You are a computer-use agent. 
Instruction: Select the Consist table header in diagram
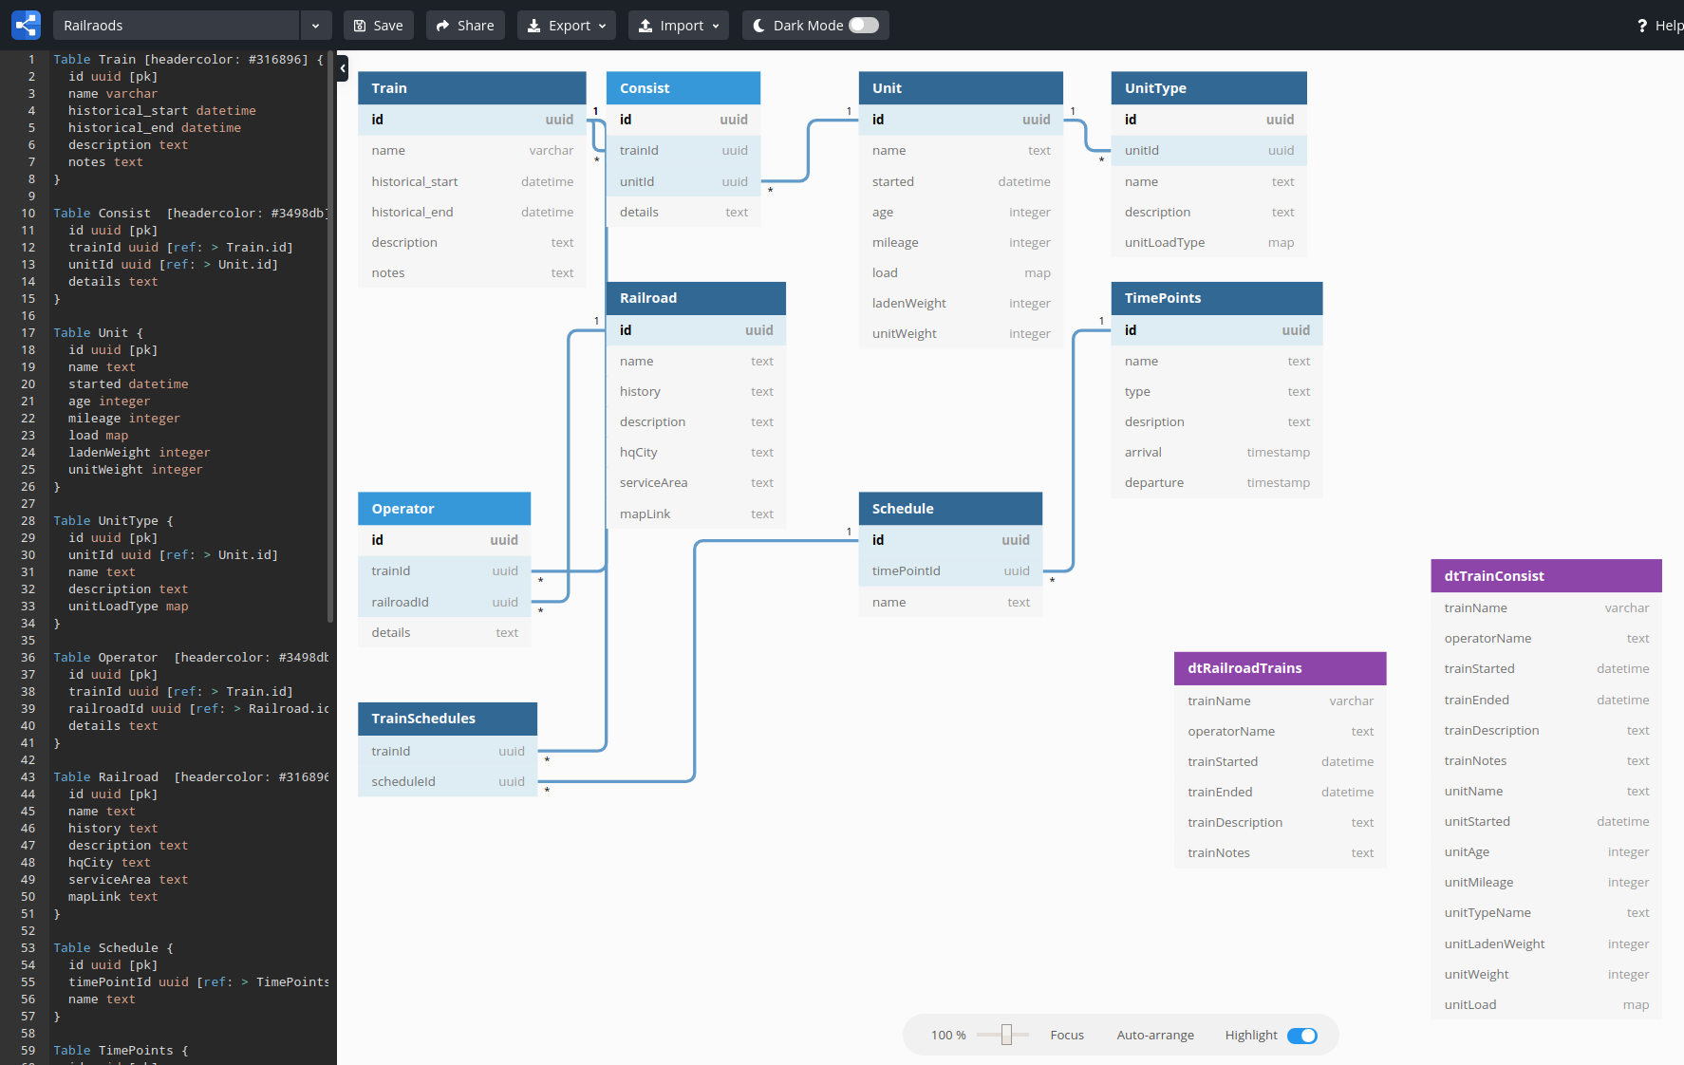[683, 88]
